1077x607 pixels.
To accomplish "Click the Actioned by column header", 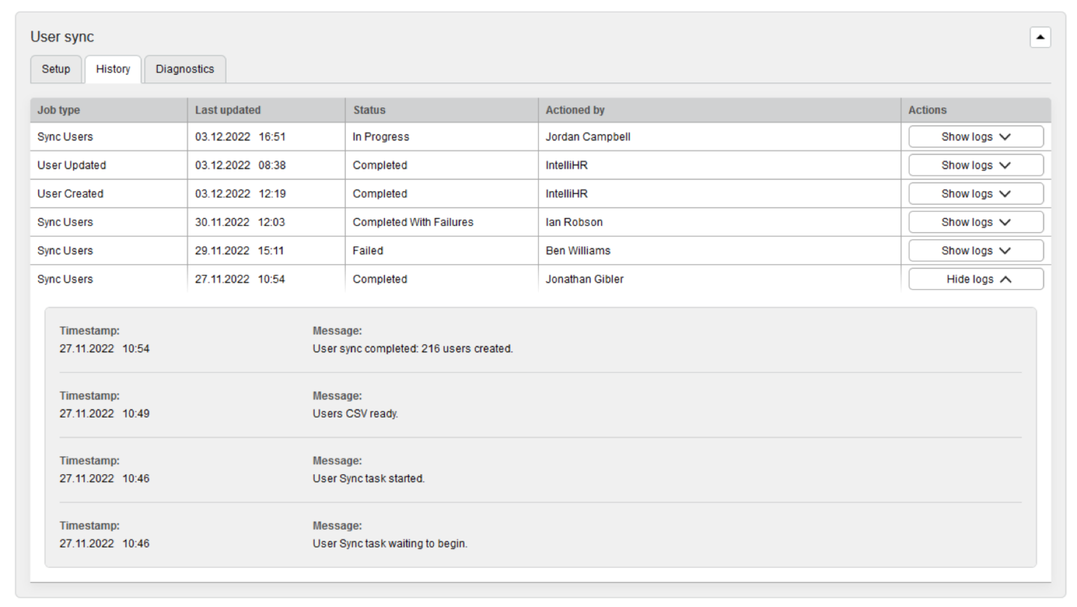I will tap(575, 110).
